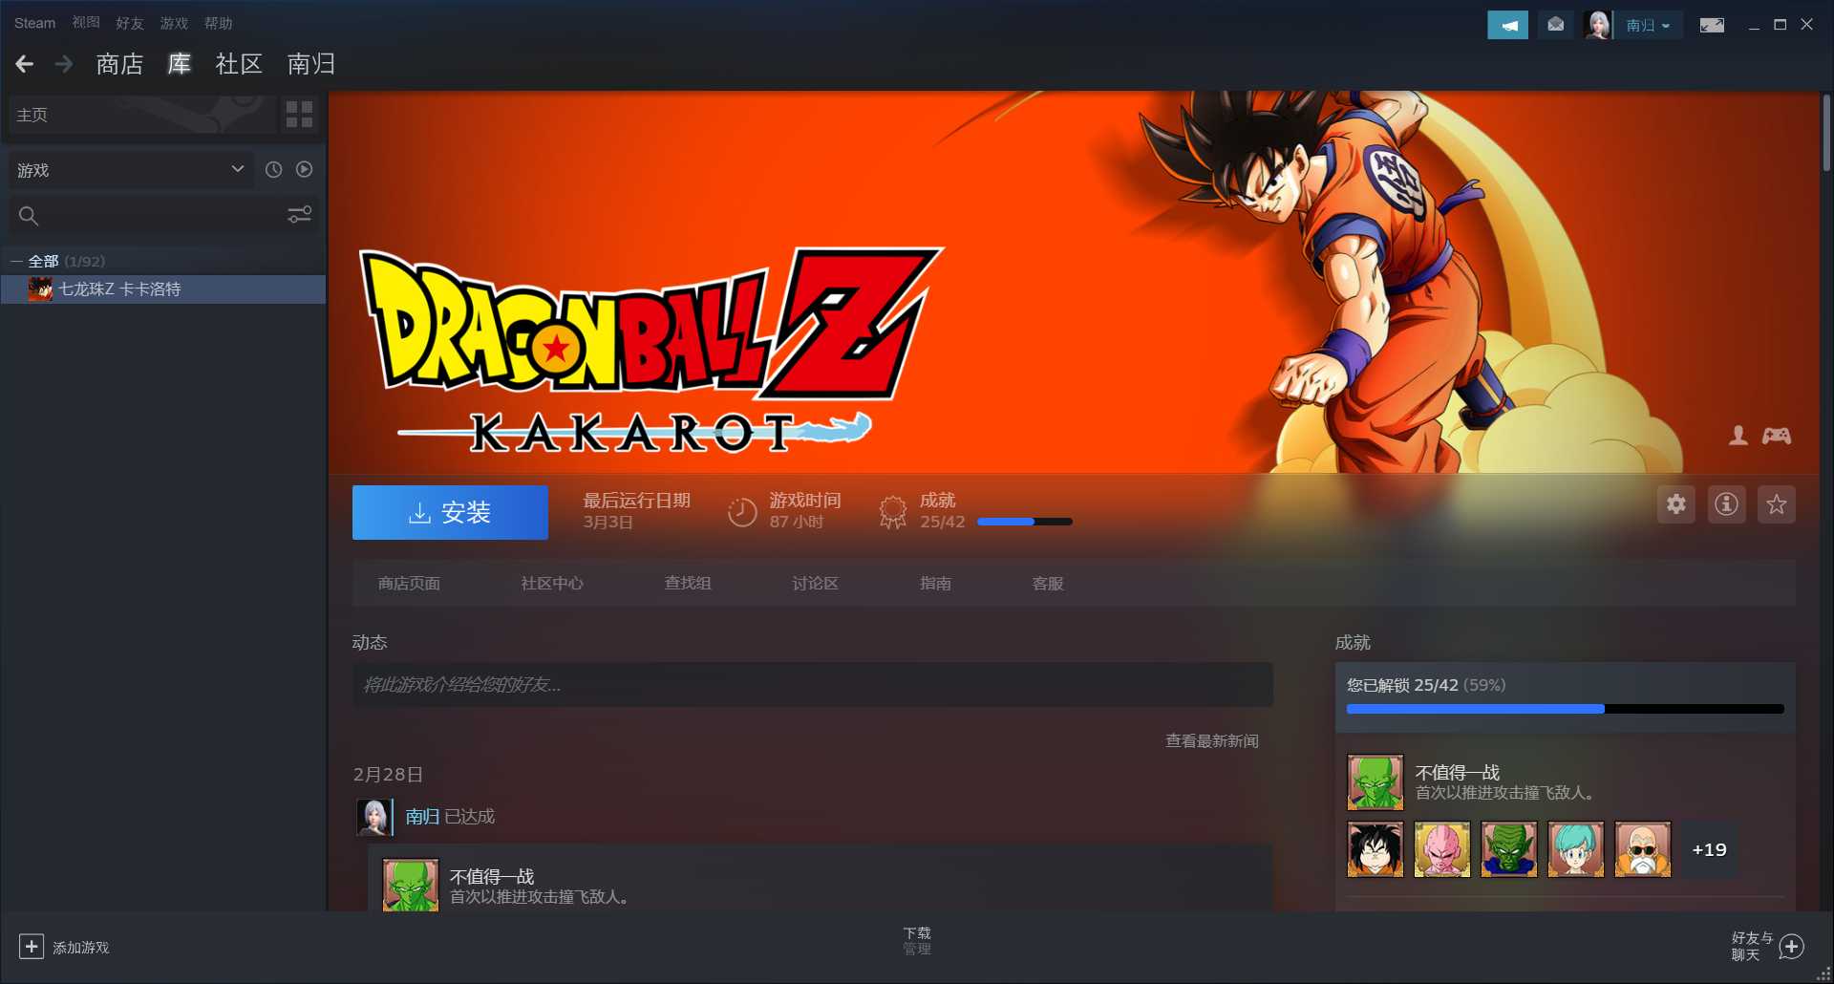This screenshot has height=984, width=1834.
Task: View the green Namekian achievement thumbnail
Action: click(1508, 848)
